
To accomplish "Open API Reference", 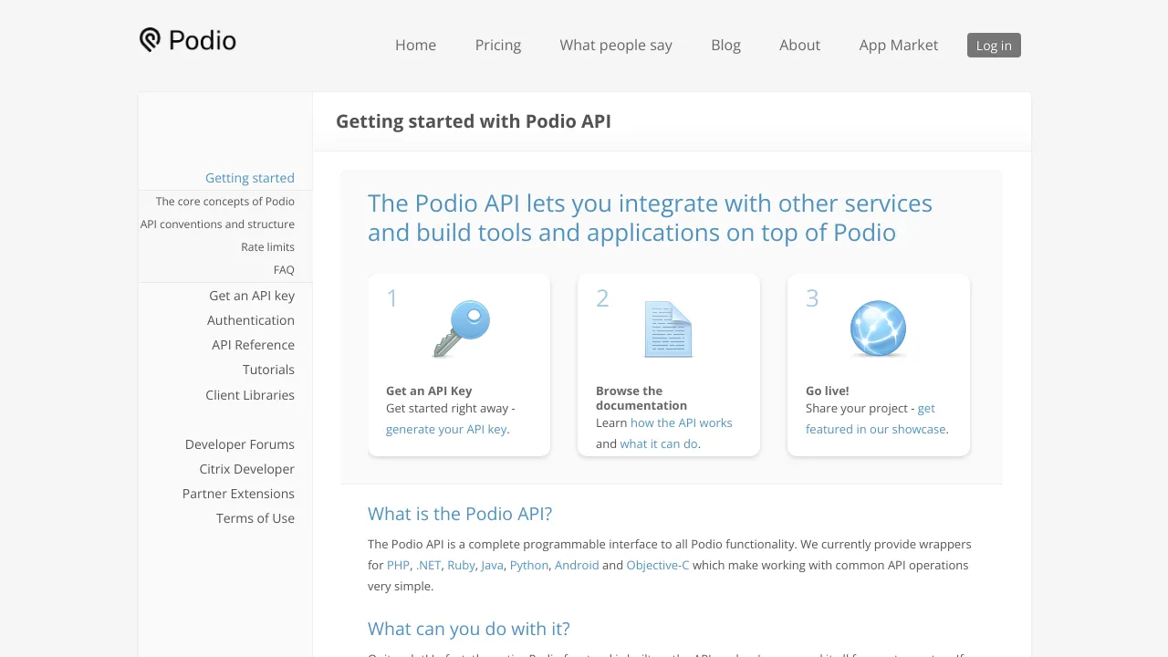I will click(253, 345).
